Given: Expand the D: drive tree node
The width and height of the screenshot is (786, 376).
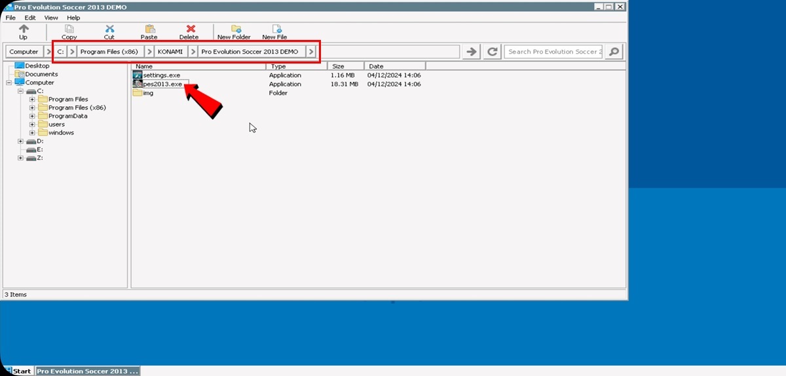Looking at the screenshot, I should [x=20, y=141].
